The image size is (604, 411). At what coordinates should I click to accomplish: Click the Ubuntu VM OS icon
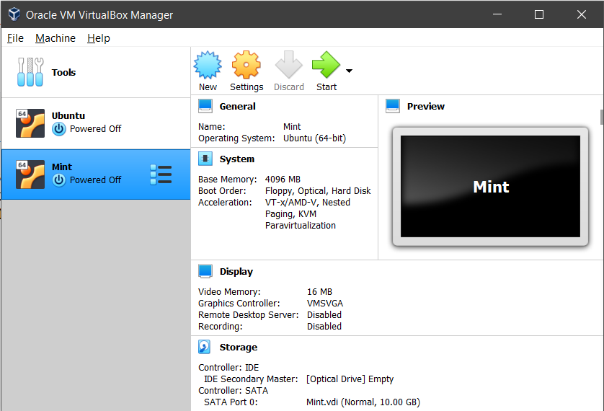pos(30,123)
